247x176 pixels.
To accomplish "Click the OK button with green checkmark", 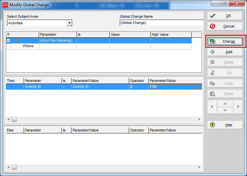I will point(225,16).
